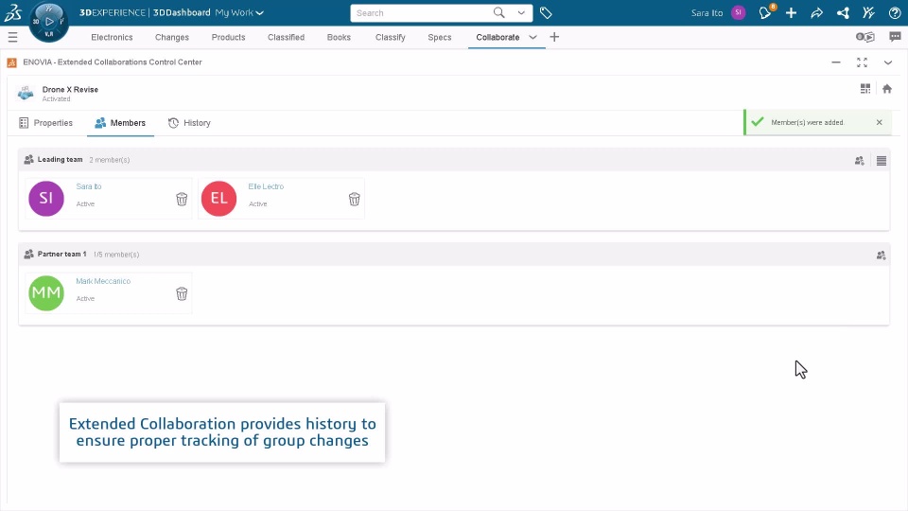Select the Classify tab
908x511 pixels.
pos(391,37)
